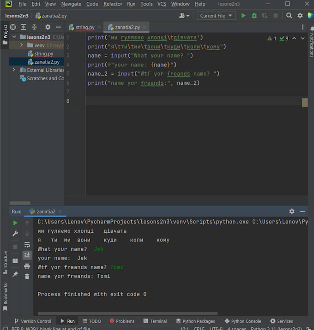Select zanatia2.py in the project tree
The height and width of the screenshot is (330, 314).
[x=47, y=62]
